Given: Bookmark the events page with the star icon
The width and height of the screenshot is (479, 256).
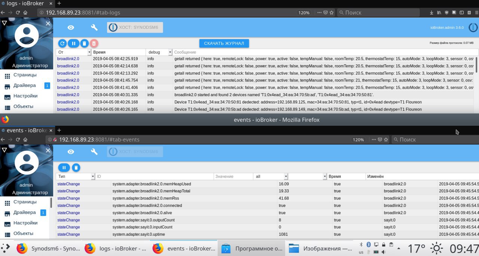Looking at the screenshot, I should pyautogui.click(x=386, y=140).
